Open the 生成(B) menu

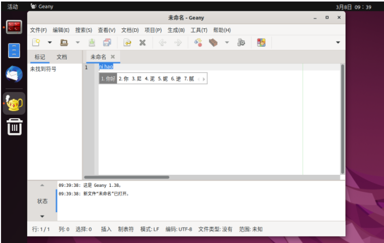[x=176, y=30]
